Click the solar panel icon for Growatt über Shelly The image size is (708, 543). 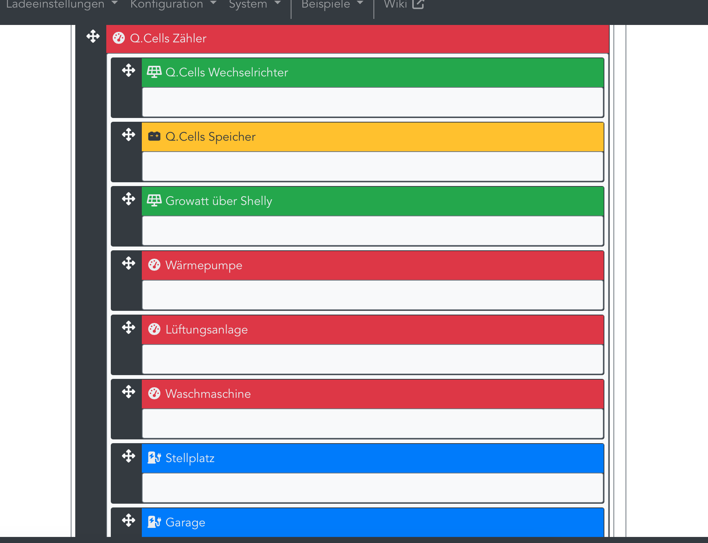point(154,200)
